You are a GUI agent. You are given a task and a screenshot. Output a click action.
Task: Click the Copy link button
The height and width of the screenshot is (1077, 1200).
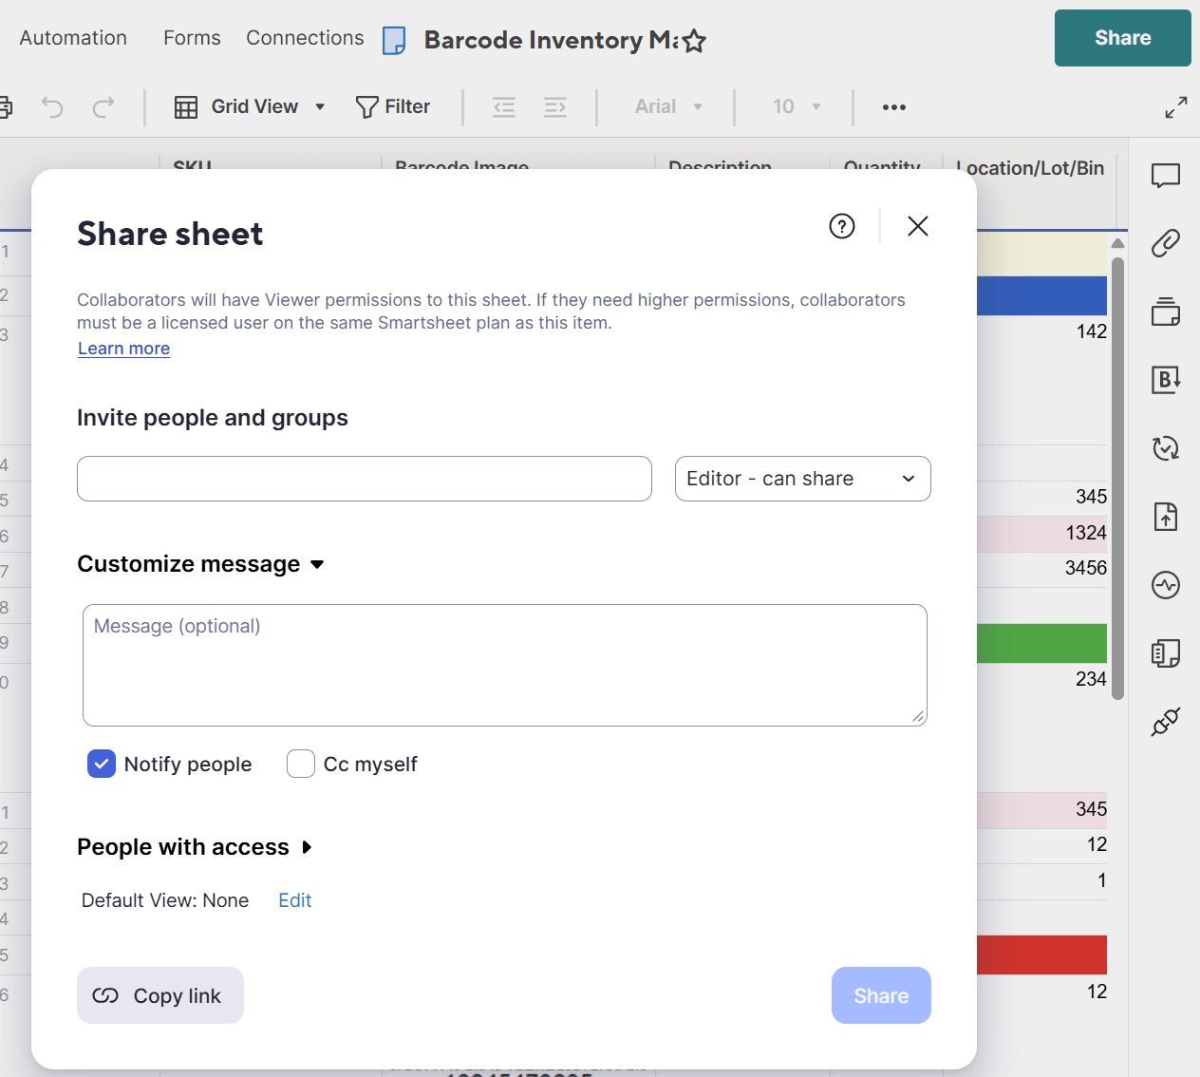[160, 995]
